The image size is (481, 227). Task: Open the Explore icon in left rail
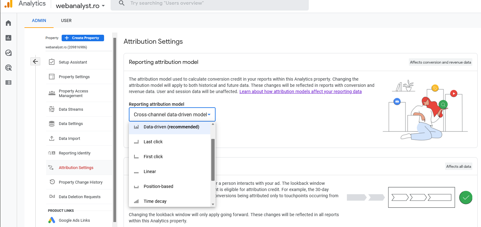(x=8, y=53)
